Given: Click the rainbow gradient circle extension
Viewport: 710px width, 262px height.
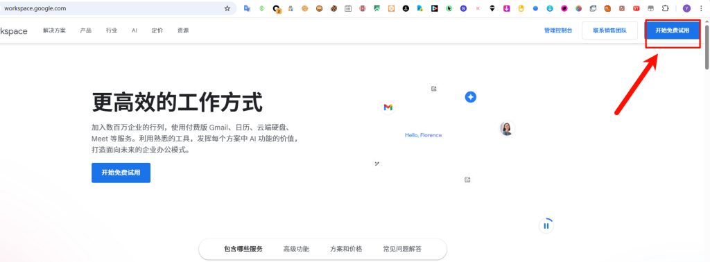Looking at the screenshot, I should click(579, 8).
